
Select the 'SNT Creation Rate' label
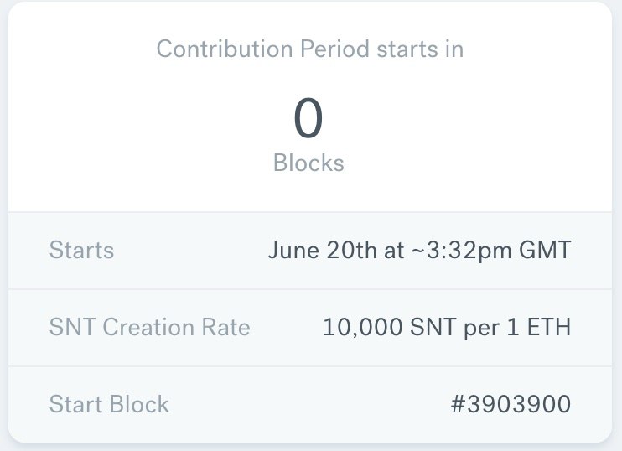coord(149,327)
